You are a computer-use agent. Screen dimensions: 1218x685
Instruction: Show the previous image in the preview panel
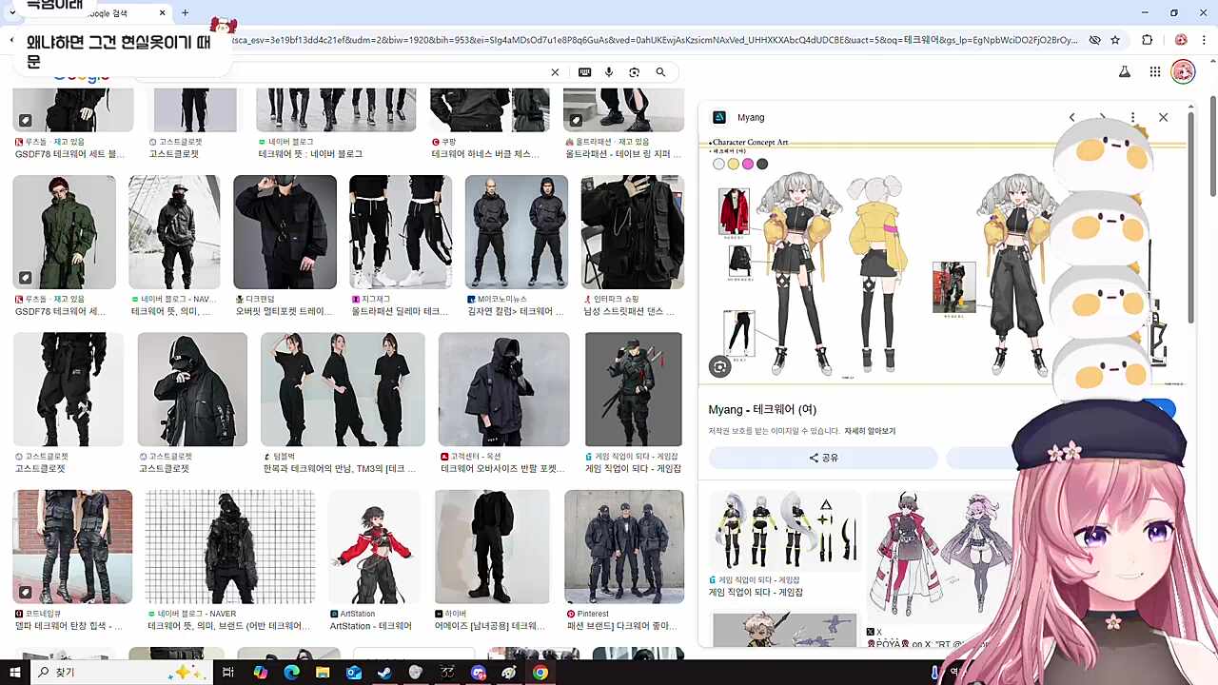click(1071, 117)
